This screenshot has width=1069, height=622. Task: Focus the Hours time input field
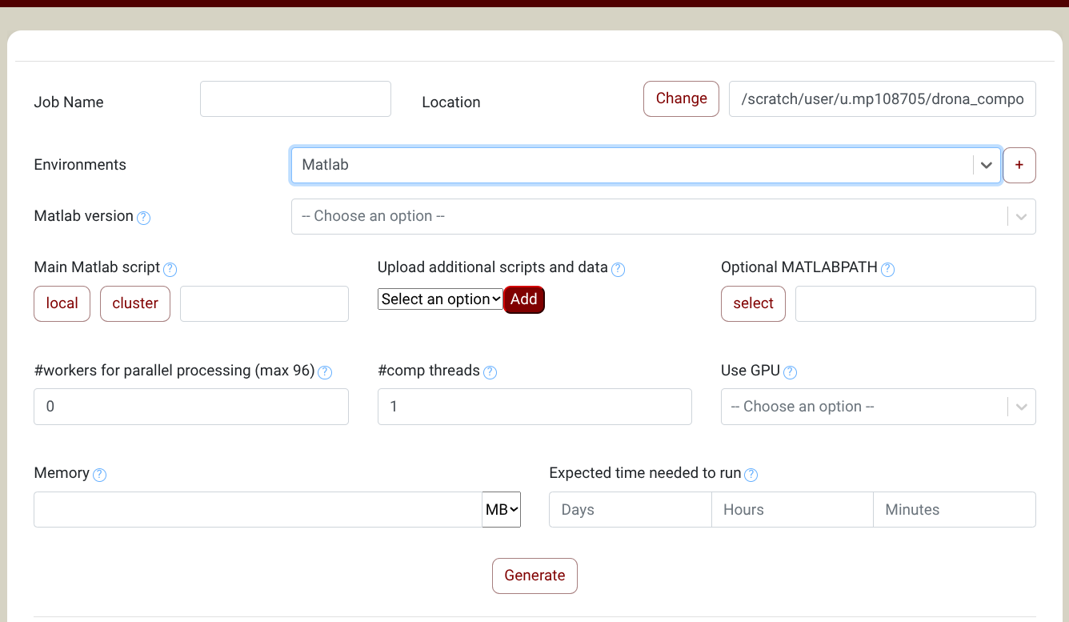791,509
